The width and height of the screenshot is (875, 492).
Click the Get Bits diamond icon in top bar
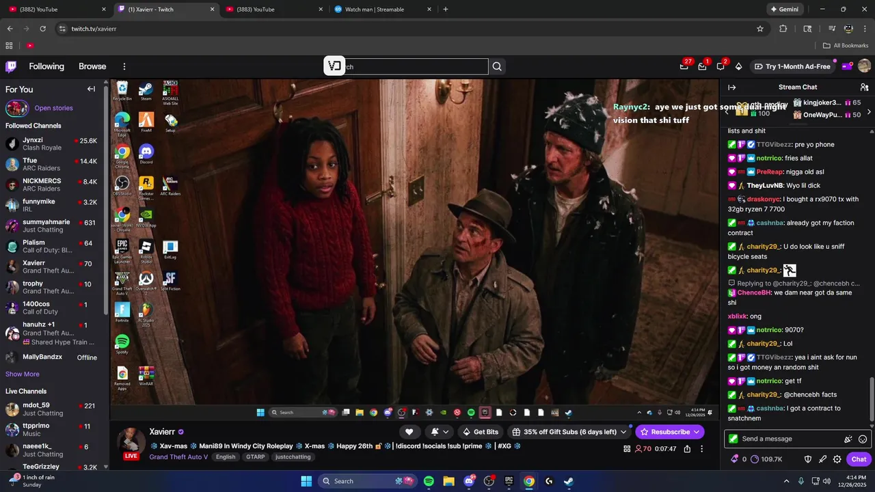[x=738, y=66]
